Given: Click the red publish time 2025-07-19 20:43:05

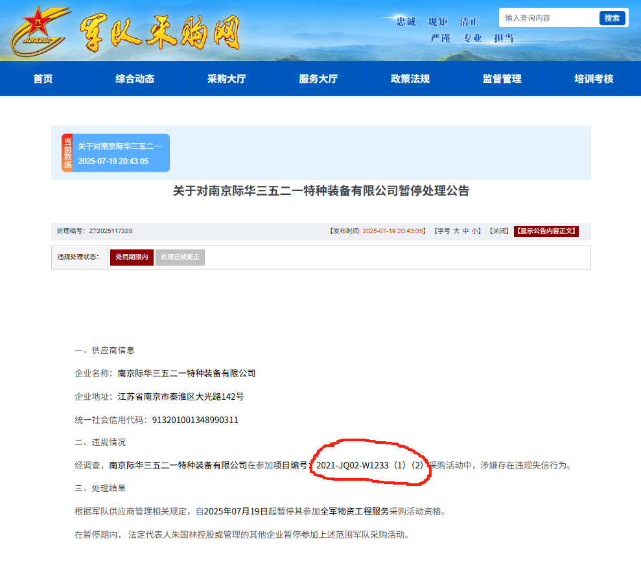Looking at the screenshot, I should [393, 231].
